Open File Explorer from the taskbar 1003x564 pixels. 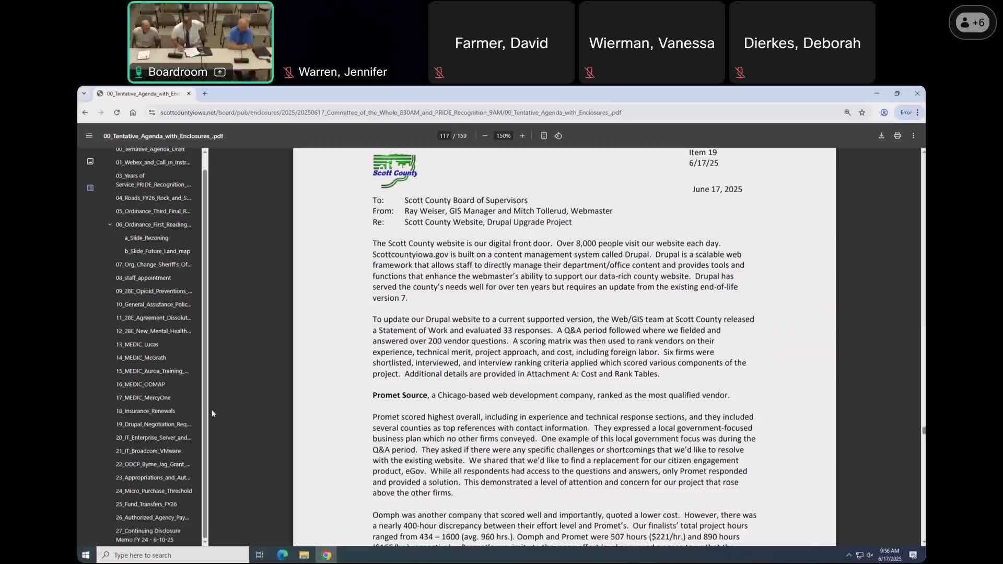pos(304,555)
